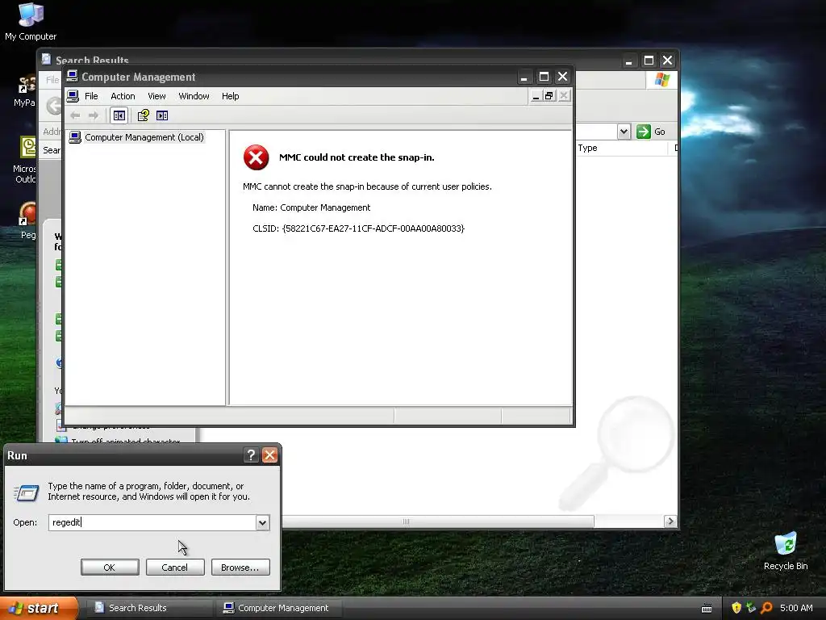The image size is (826, 620).
Task: Click the Type column header in Search Results
Action: pos(620,149)
